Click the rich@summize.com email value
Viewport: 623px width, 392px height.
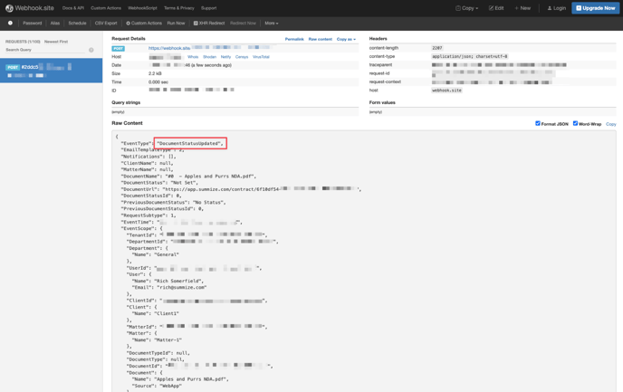182,287
